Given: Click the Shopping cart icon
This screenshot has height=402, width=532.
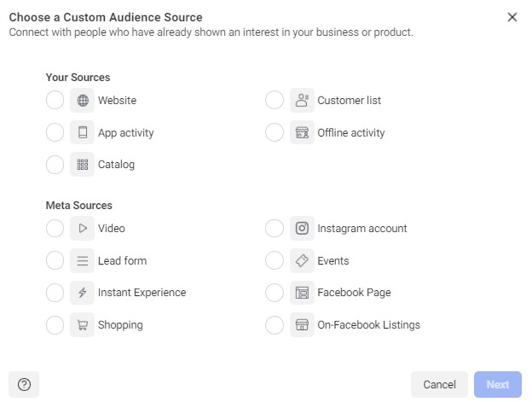Looking at the screenshot, I should pos(83,325).
